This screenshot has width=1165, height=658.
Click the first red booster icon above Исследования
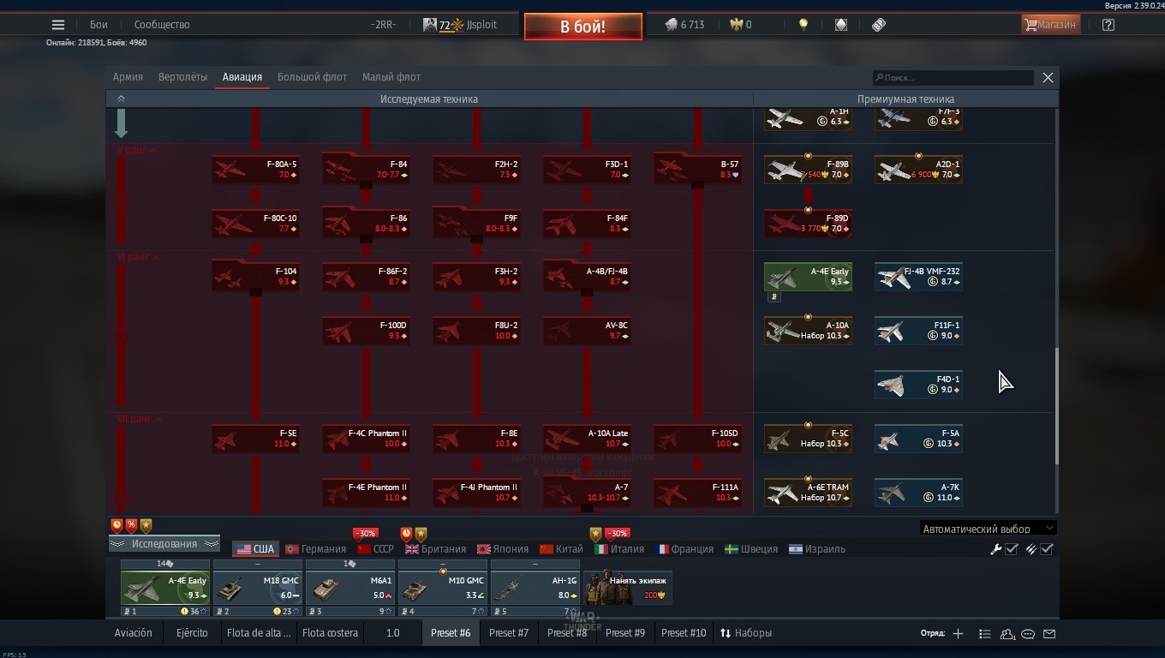point(116,525)
